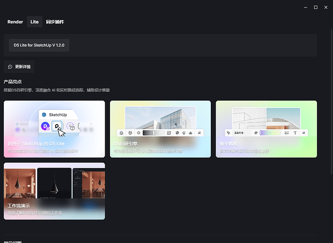Open 更新详情 update details
333x243 pixels.
tap(19, 67)
